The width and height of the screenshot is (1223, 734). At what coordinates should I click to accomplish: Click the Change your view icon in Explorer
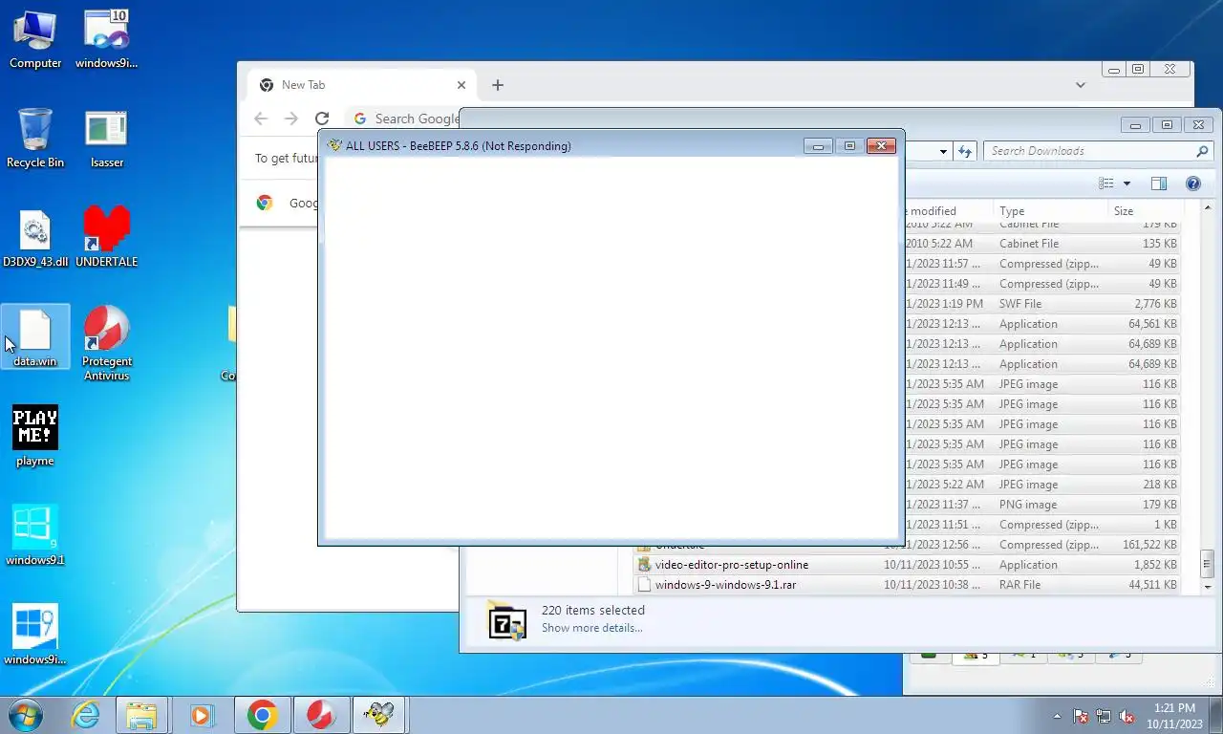tap(1106, 183)
